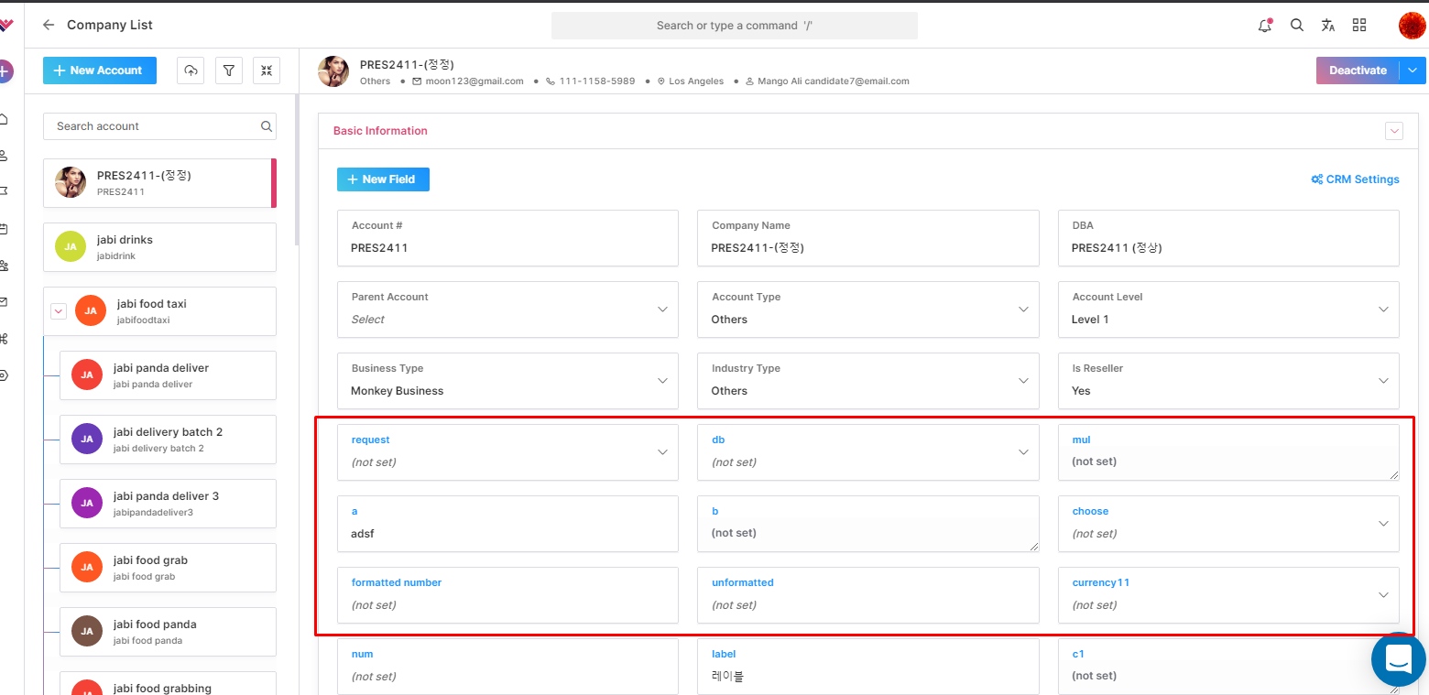This screenshot has width=1429, height=695.
Task: Open the calendar icon in the left rail
Action: pos(5,229)
